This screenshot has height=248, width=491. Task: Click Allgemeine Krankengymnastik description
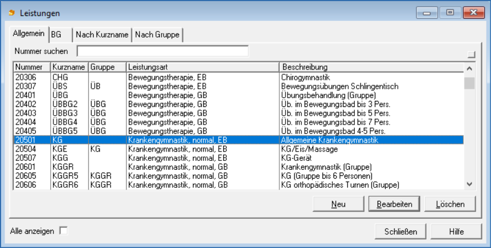pyautogui.click(x=330, y=140)
